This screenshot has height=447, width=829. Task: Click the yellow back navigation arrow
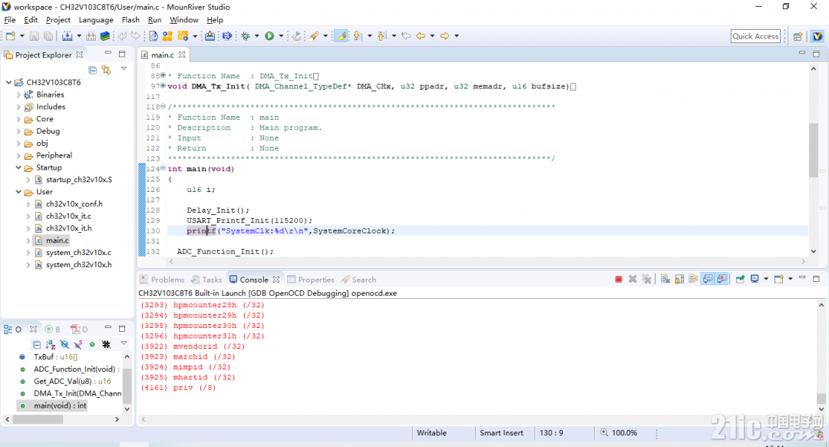(x=421, y=36)
